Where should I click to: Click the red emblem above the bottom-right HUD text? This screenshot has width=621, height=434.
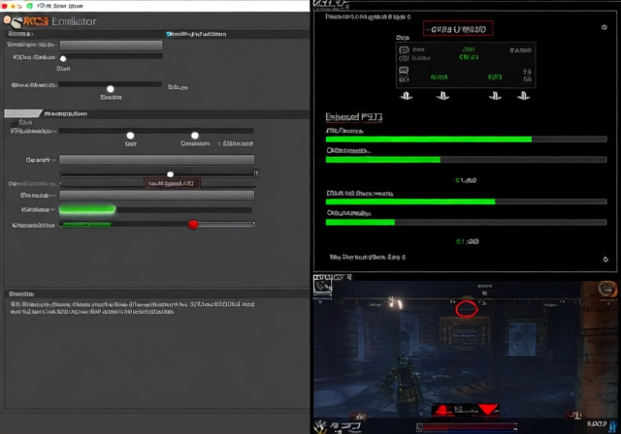[573, 415]
